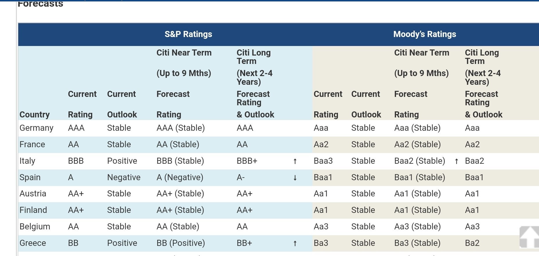Click Germany's AAA (Stable) forecast cell
Image resolution: width=539 pixels, height=256 pixels.
[x=181, y=128]
